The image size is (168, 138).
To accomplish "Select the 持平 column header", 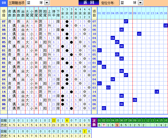I will (54, 13).
